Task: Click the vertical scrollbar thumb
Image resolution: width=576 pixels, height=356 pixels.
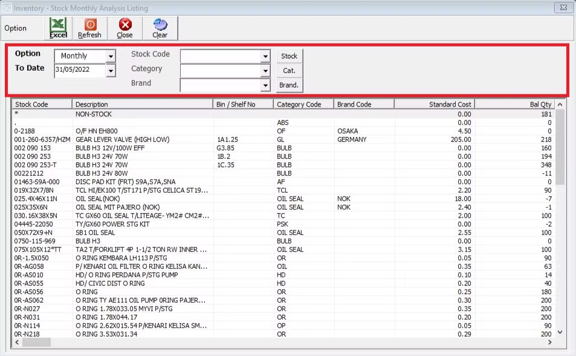Action: point(560,147)
